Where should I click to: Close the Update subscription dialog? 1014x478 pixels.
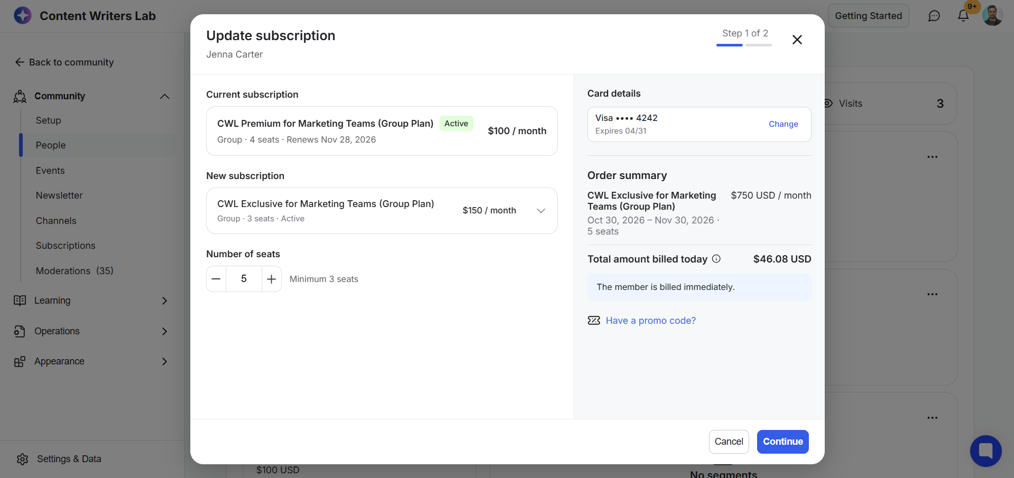tap(797, 40)
